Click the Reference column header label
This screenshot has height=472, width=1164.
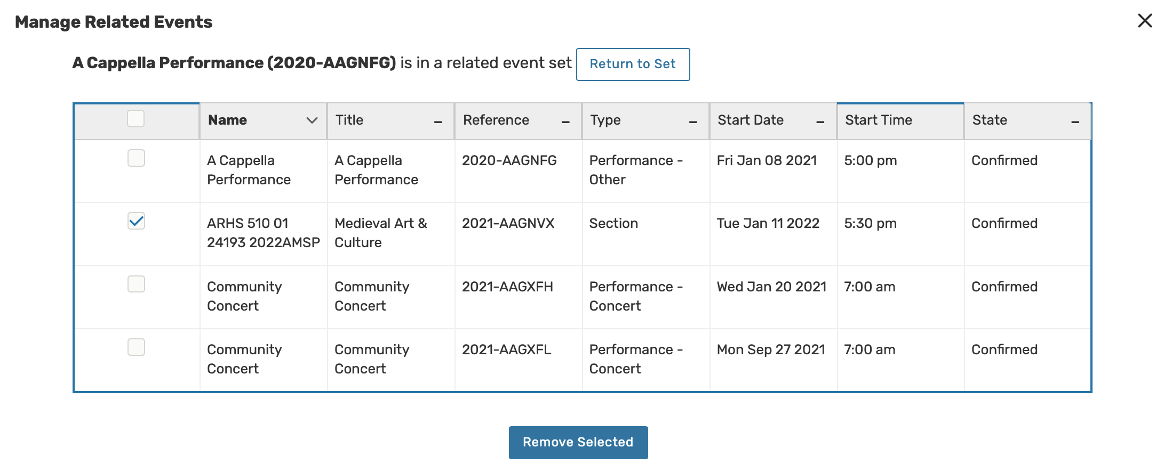[x=496, y=120]
